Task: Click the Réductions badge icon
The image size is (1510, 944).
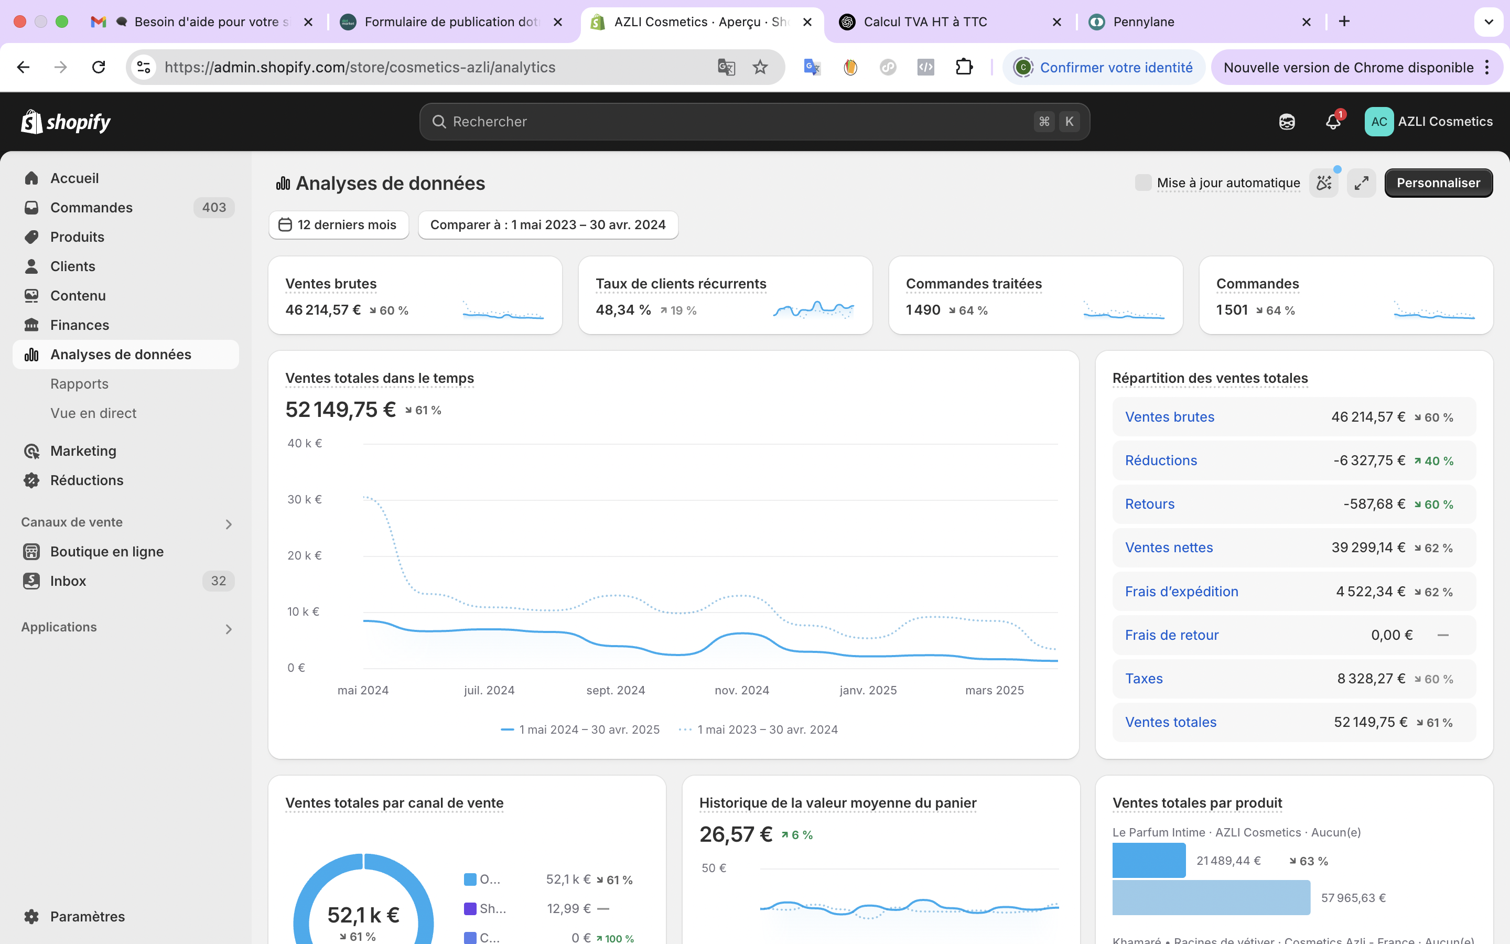Action: pyautogui.click(x=31, y=481)
